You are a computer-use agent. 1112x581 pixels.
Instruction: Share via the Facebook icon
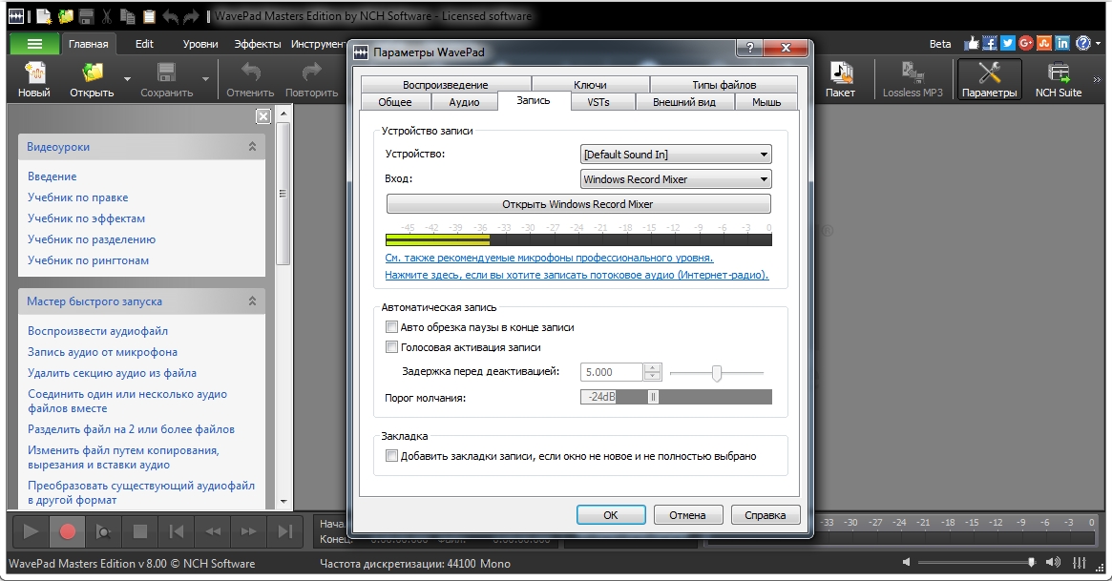tap(989, 43)
